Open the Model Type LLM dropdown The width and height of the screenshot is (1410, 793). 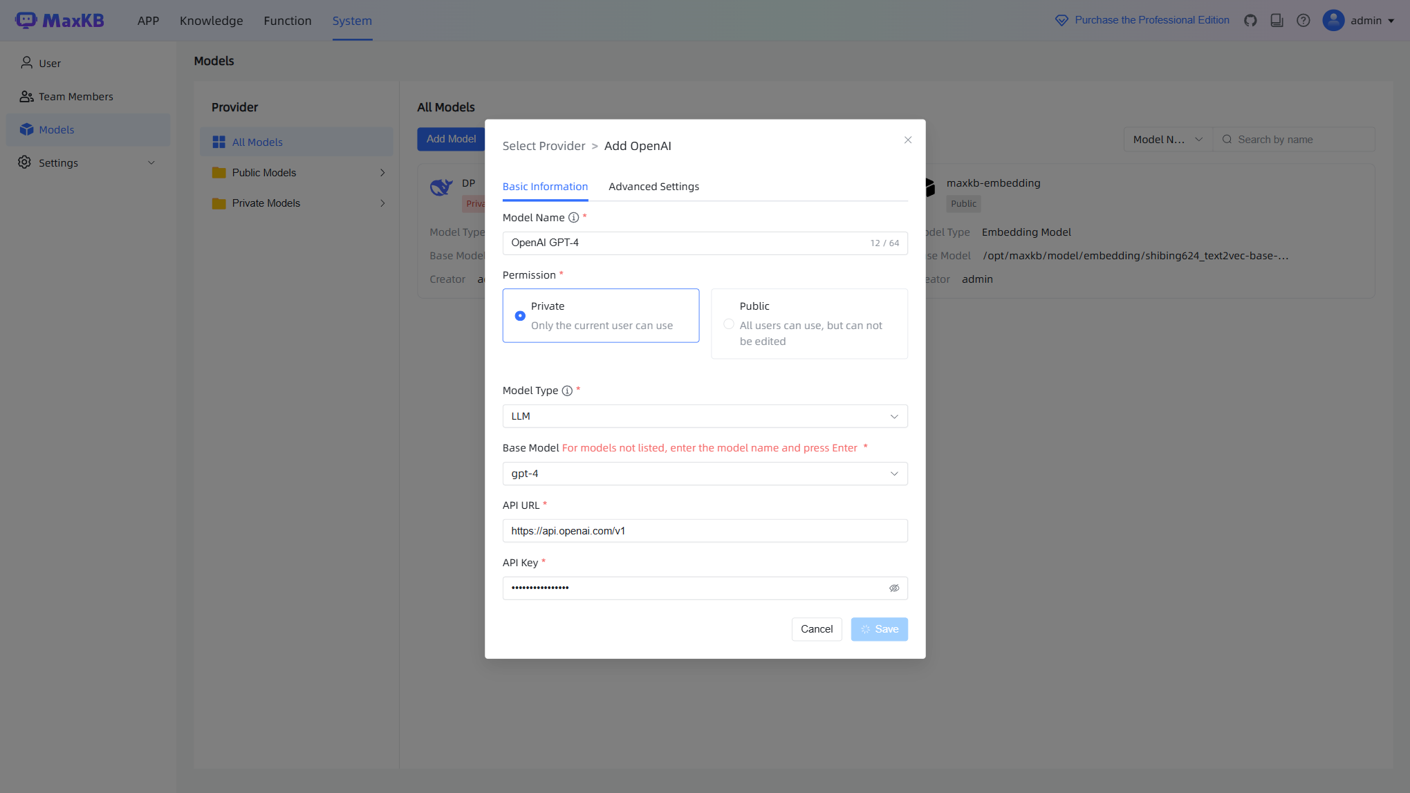tap(704, 416)
